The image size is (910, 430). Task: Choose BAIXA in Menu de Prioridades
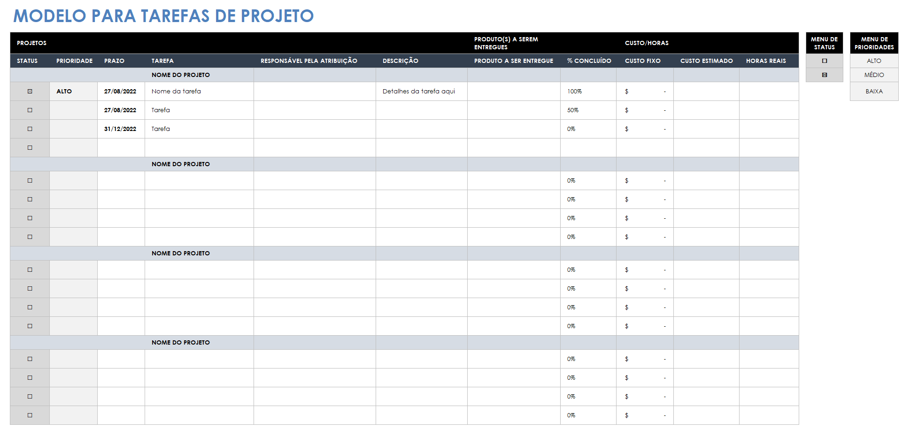pos(874,92)
